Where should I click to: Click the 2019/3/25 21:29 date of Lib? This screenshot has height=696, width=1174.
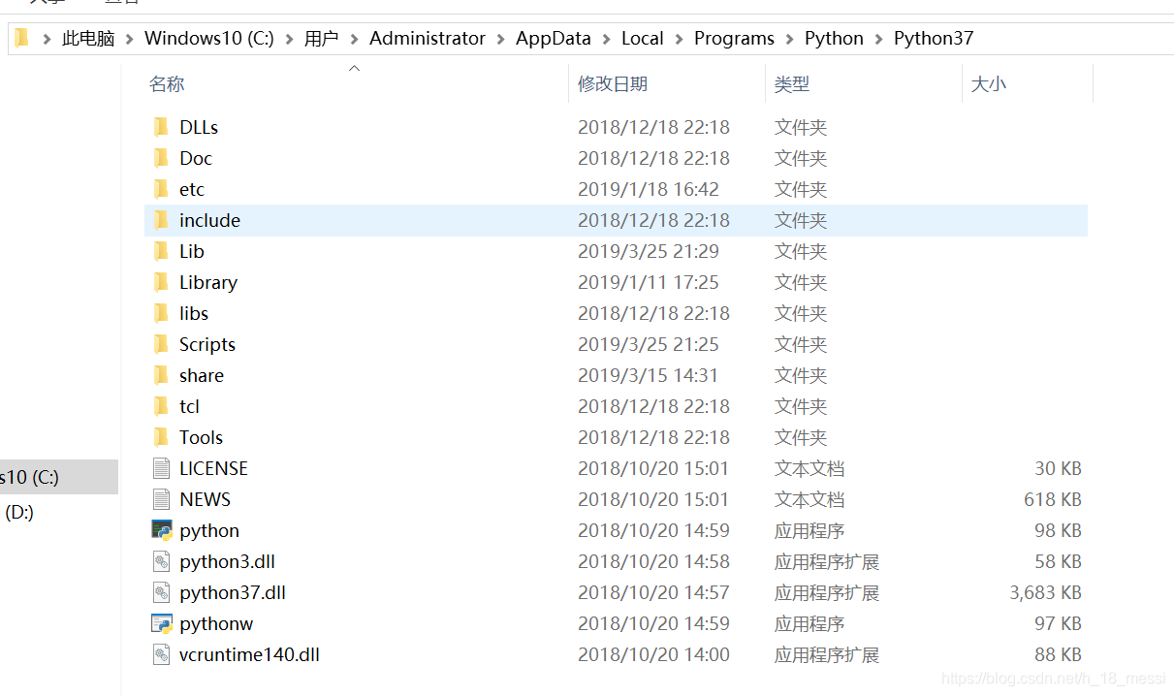[649, 251]
